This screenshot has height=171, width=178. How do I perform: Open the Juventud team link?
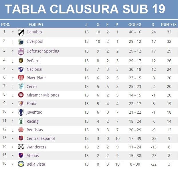(x=34, y=112)
